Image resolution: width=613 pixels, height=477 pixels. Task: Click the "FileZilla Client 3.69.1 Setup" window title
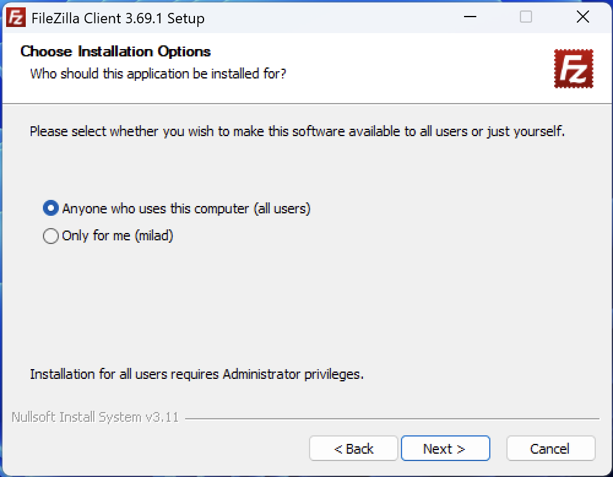(x=118, y=18)
